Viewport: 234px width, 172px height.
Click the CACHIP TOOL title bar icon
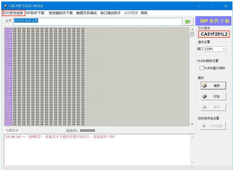pyautogui.click(x=6, y=6)
